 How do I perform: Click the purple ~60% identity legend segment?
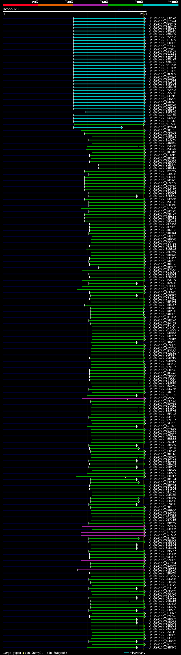click(90, 5)
